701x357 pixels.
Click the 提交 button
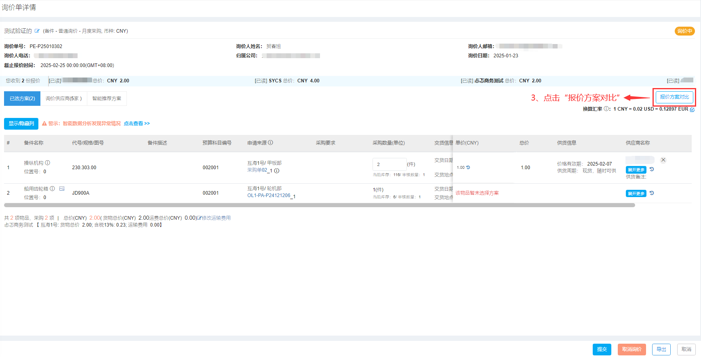(602, 349)
